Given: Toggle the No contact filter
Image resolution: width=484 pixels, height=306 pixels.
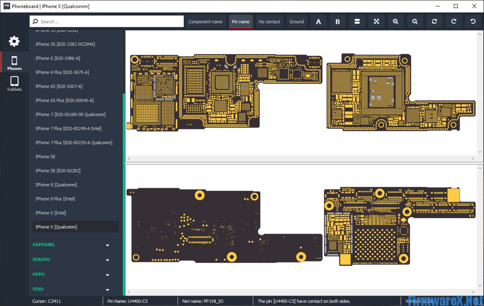Looking at the screenshot, I should (x=269, y=21).
